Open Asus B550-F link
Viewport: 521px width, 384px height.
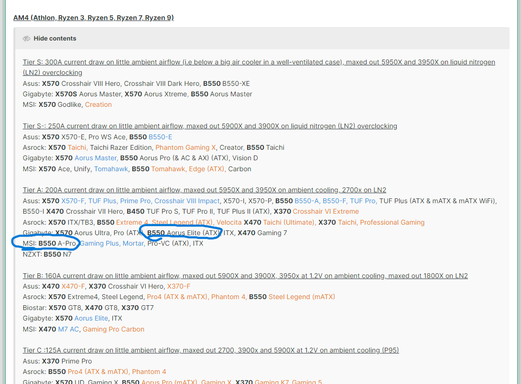(x=335, y=201)
